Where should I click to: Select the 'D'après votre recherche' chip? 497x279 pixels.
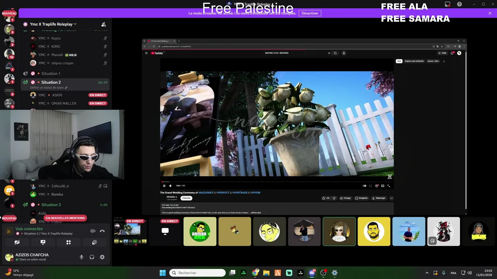414,61
